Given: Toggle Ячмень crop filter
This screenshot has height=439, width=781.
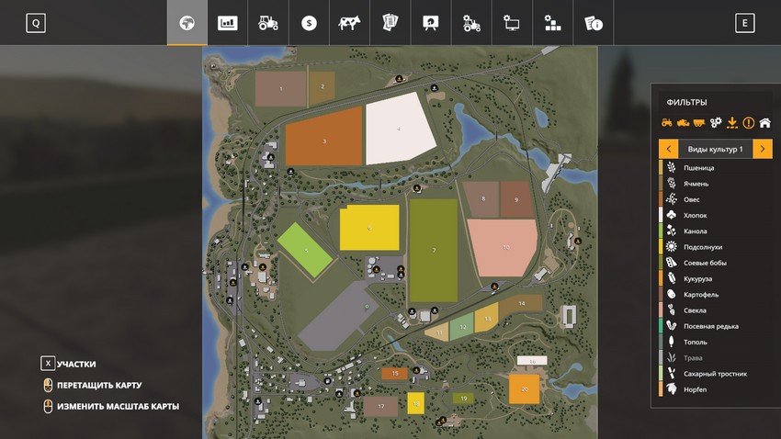Looking at the screenshot, I should click(715, 184).
